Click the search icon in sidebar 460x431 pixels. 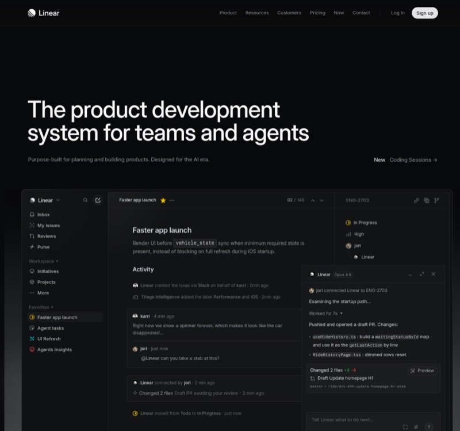(x=85, y=200)
